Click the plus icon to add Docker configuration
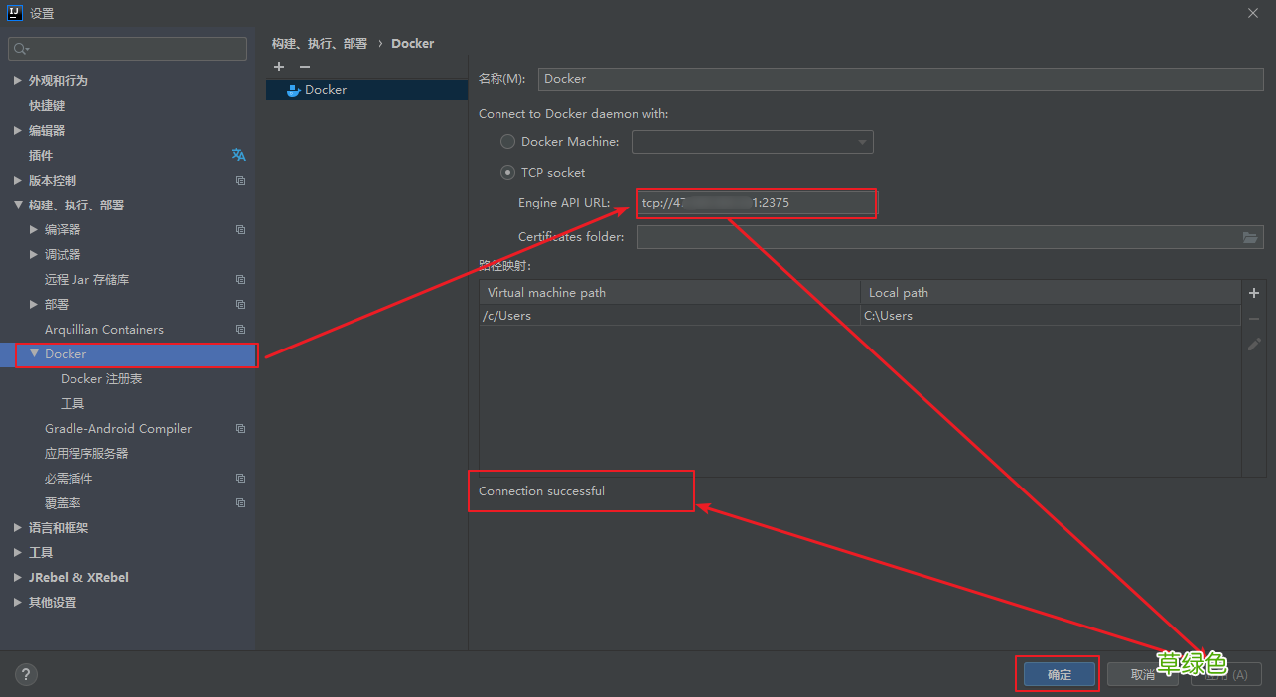The width and height of the screenshot is (1276, 697). 279,67
